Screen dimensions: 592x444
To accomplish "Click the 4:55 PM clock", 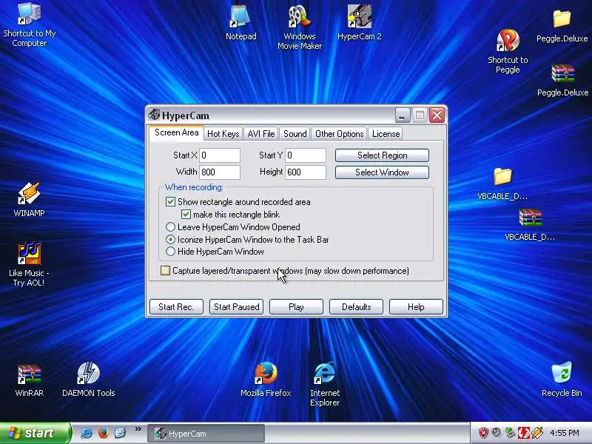I will [x=565, y=433].
